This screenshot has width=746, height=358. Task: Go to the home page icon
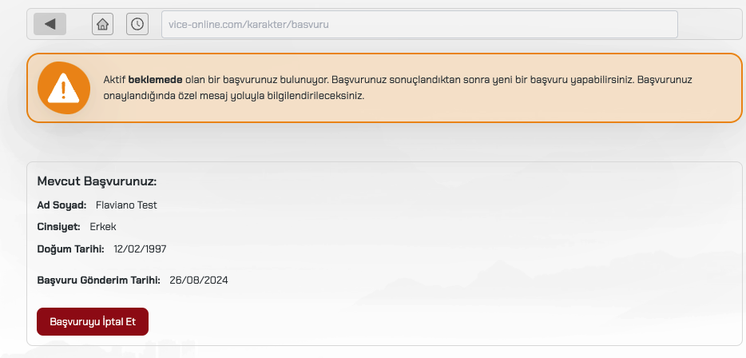tap(102, 24)
